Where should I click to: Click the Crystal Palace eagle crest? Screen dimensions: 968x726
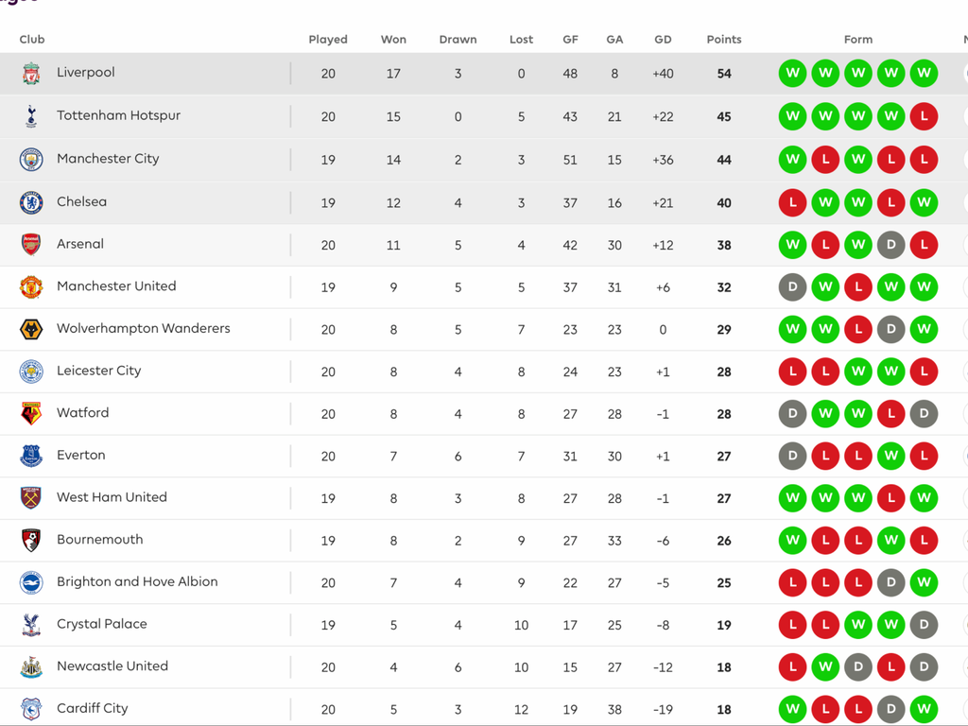[x=31, y=625]
